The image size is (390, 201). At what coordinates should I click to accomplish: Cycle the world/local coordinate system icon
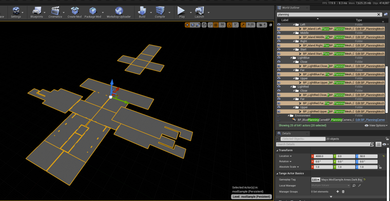(204, 25)
